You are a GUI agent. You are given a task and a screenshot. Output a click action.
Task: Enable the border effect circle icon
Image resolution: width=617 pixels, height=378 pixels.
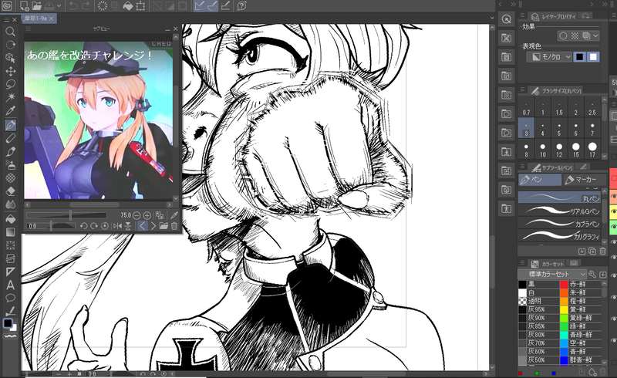tap(563, 35)
